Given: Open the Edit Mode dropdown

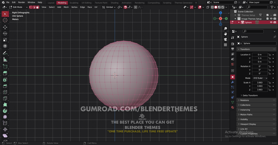Looking at the screenshot, I should 19,7.
